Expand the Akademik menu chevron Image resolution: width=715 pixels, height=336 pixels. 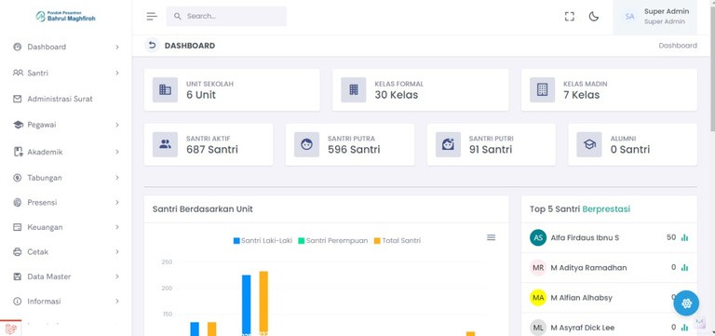117,152
